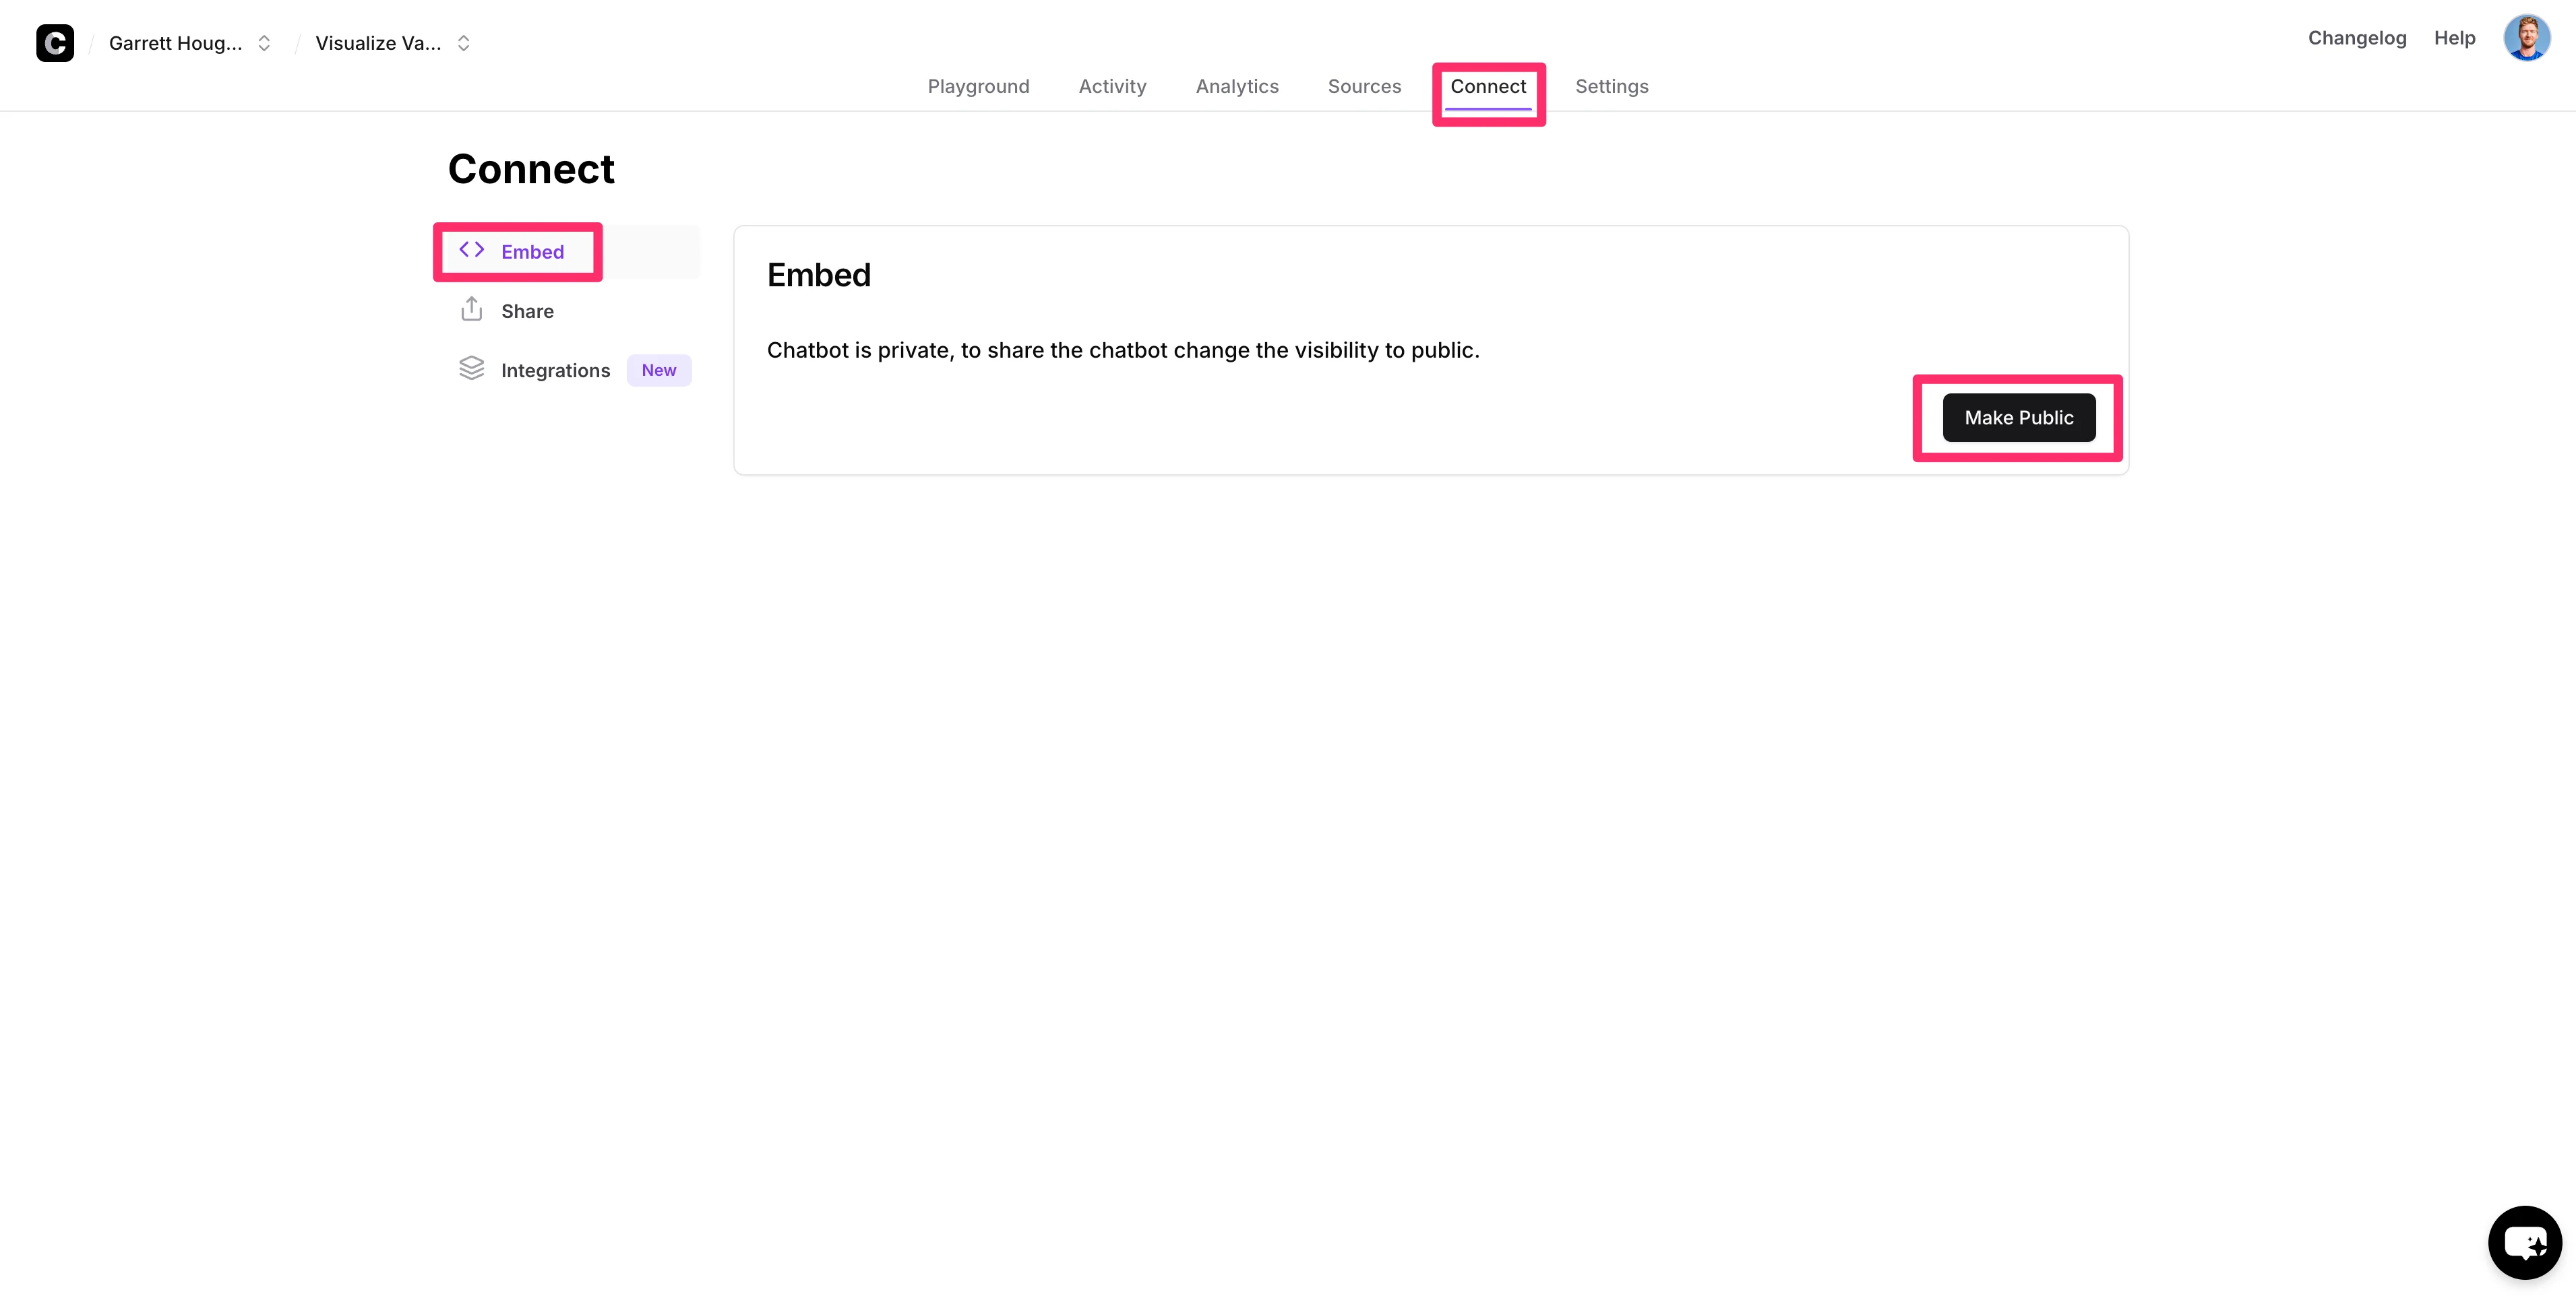This screenshot has height=1296, width=2576.
Task: Go to the Analytics tab
Action: (1236, 86)
